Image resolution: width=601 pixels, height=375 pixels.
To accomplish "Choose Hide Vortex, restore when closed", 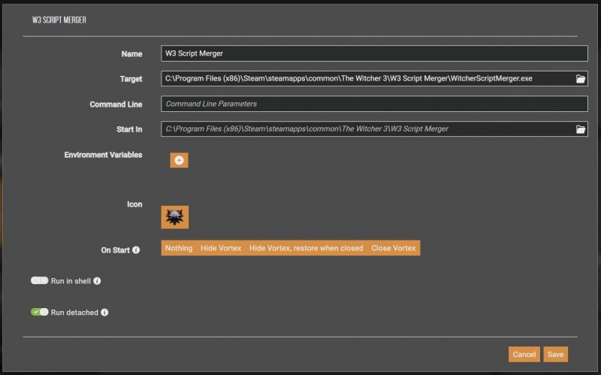I will click(307, 248).
